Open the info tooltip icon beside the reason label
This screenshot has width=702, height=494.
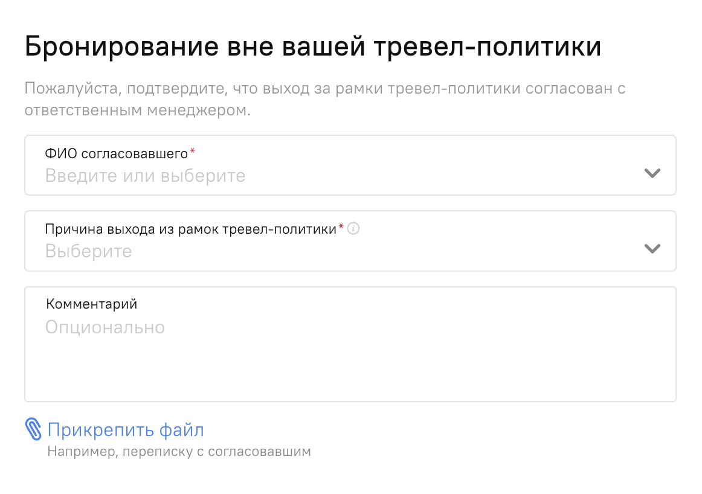click(353, 229)
